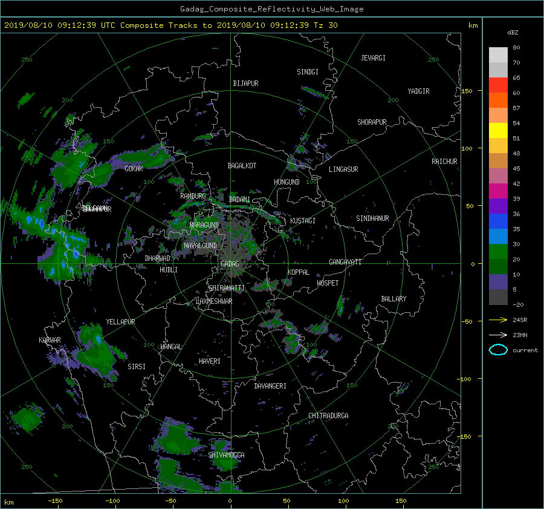
Task: Click the BALLARY city label
Action: coord(393,299)
